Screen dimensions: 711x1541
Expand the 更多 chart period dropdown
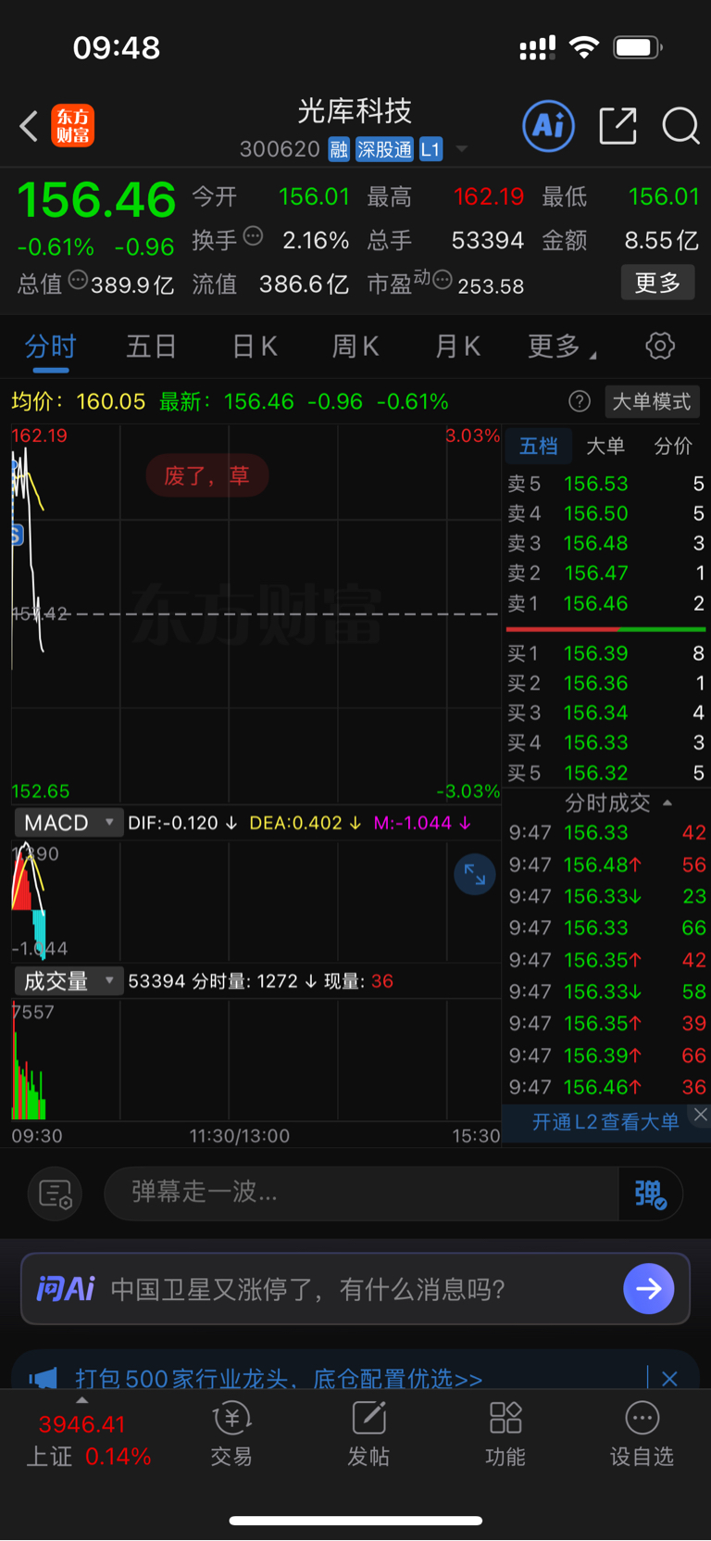pos(562,347)
